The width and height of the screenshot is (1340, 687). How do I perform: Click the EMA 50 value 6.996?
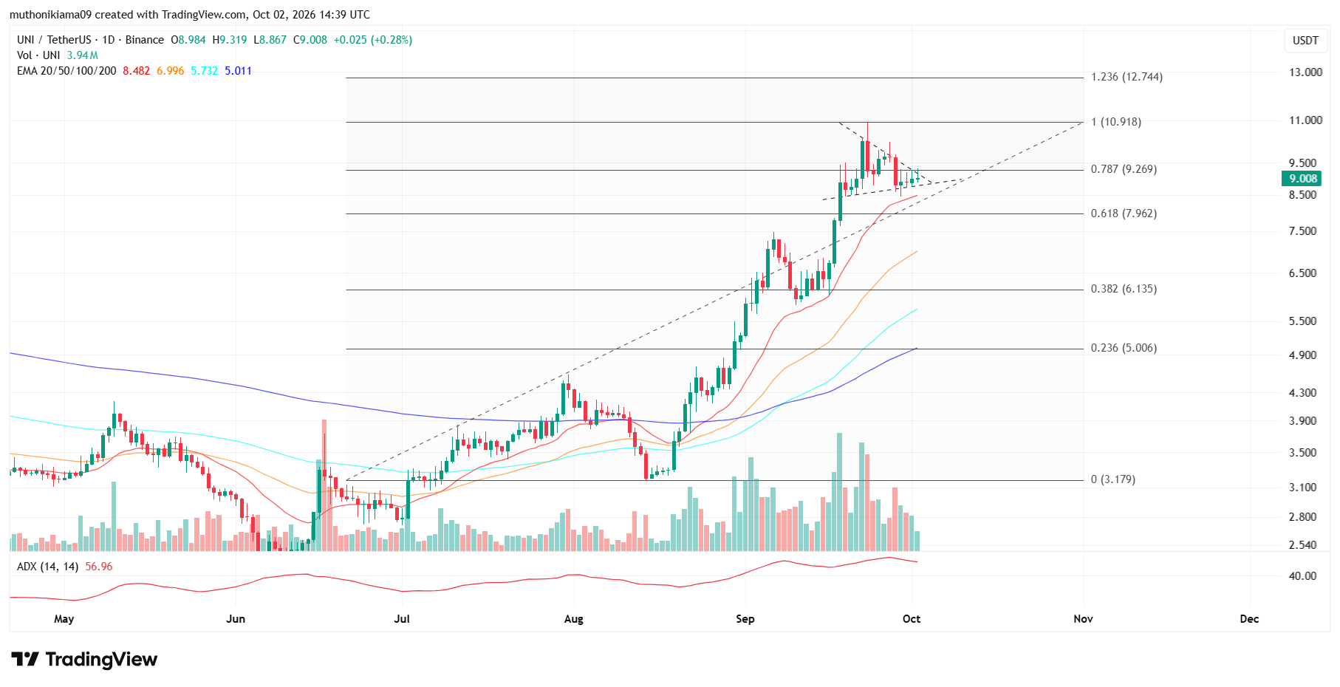[x=170, y=71]
